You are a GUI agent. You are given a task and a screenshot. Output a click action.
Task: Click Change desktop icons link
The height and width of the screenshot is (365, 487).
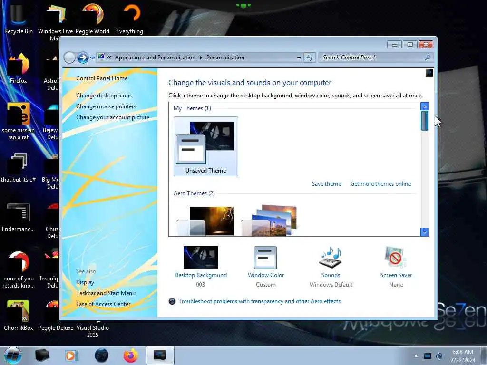tap(104, 95)
